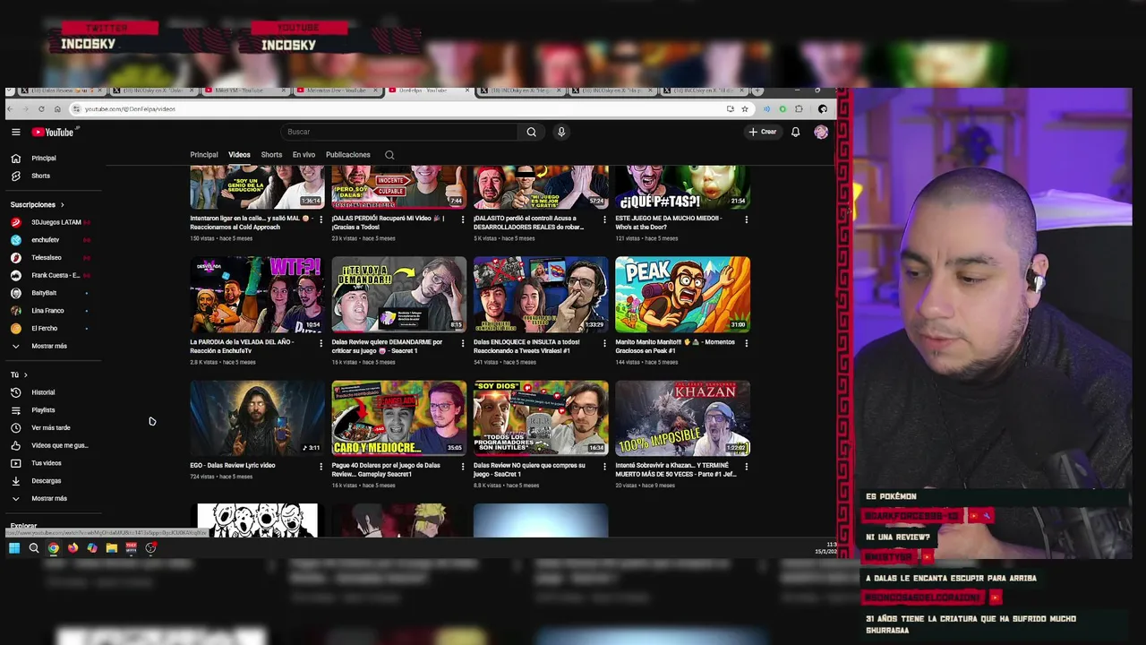Open WTF VELADA parody thumbnail
Viewport: 1146px width, 645px height.
(257, 295)
